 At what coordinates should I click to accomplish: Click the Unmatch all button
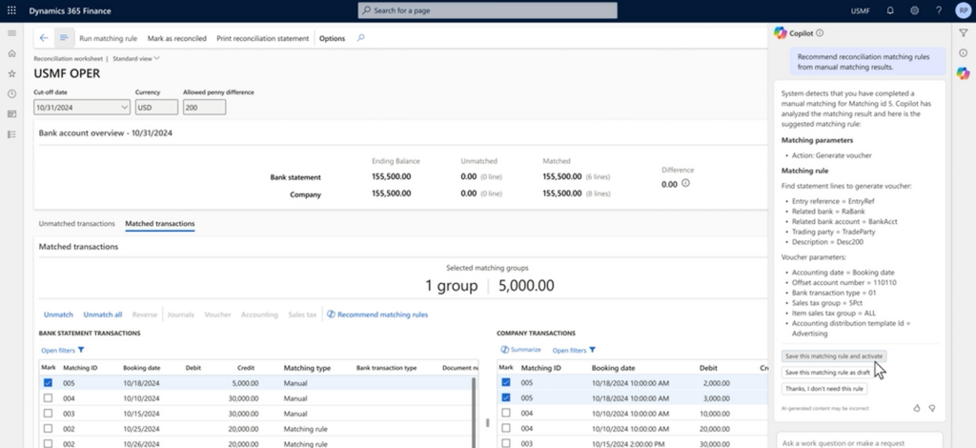(x=103, y=315)
